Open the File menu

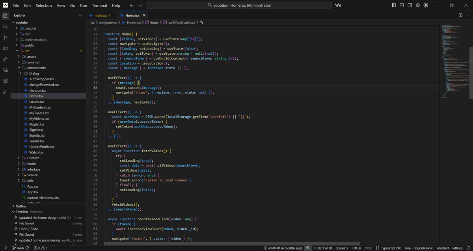coord(16,6)
